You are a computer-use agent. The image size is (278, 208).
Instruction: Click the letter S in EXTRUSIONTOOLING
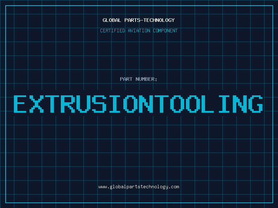tap(99, 104)
